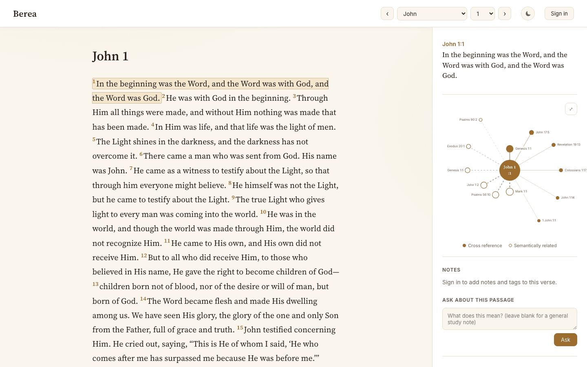Click the highlighted verse 1 text
Screen dimensions: 587x367
click(210, 91)
